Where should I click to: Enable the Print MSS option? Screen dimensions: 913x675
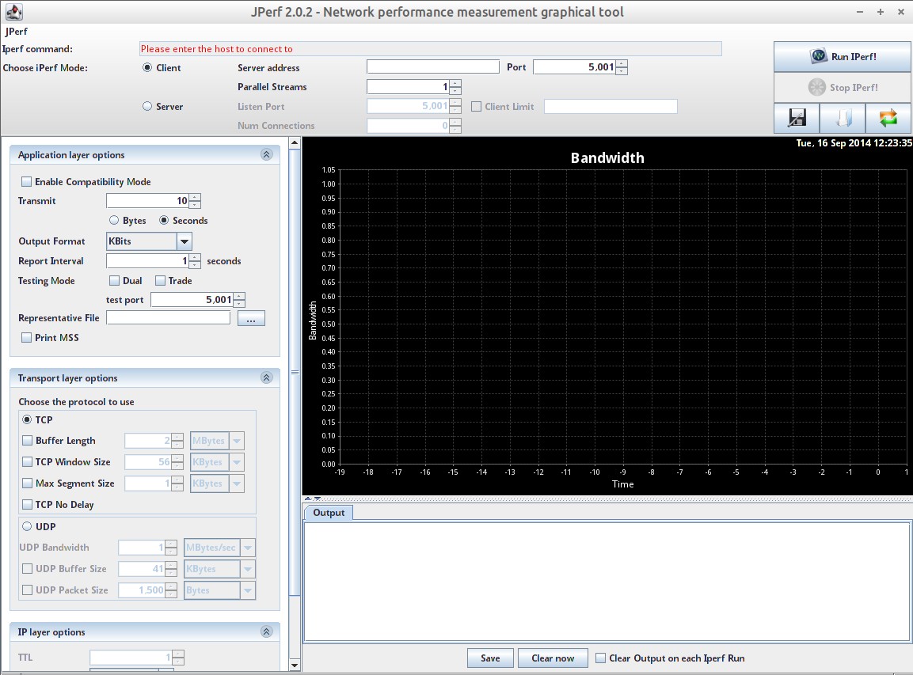[27, 337]
